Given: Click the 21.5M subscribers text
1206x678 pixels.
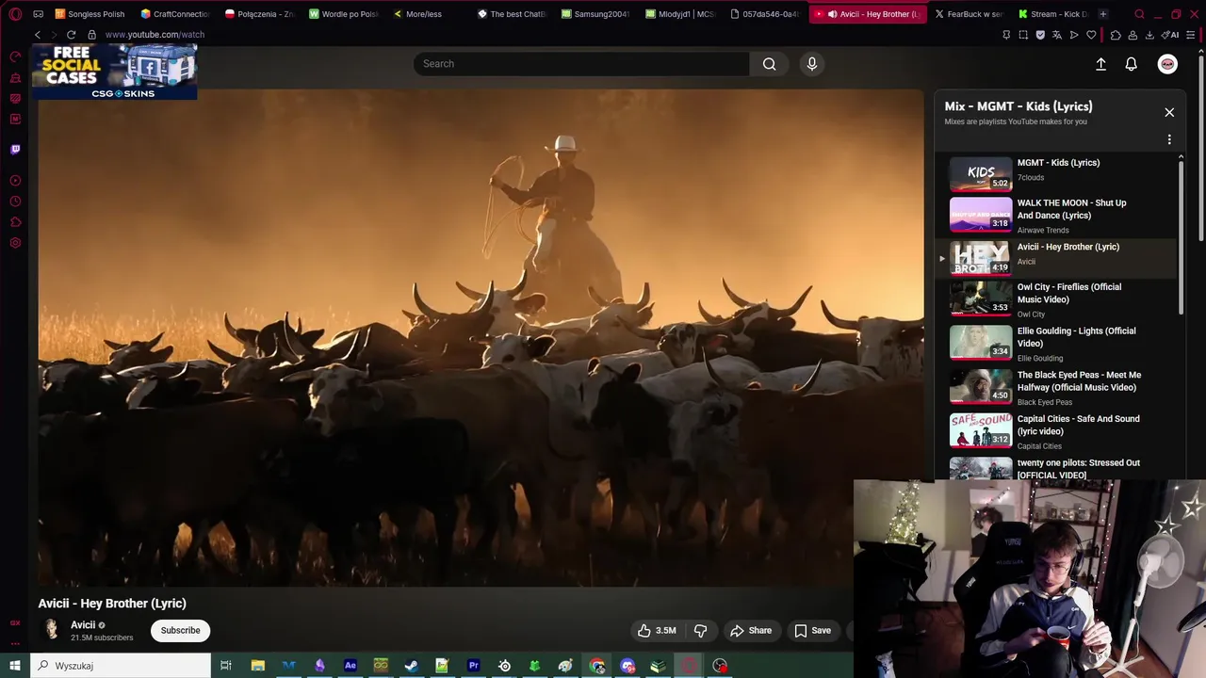Looking at the screenshot, I should point(102,638).
